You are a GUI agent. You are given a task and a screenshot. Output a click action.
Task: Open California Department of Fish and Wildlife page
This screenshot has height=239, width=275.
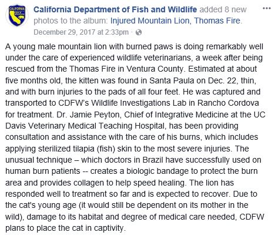[115, 9]
